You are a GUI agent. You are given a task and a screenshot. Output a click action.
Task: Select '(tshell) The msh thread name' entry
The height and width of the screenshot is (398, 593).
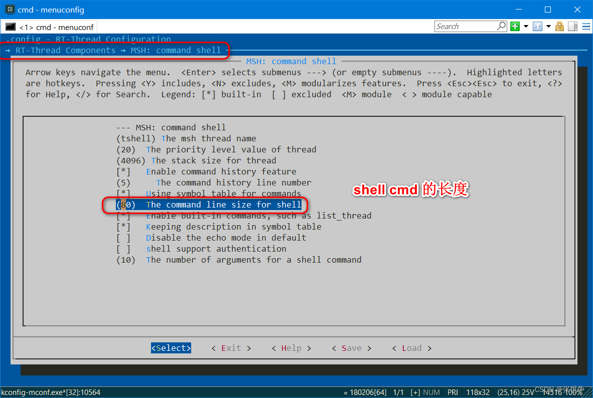click(x=186, y=139)
